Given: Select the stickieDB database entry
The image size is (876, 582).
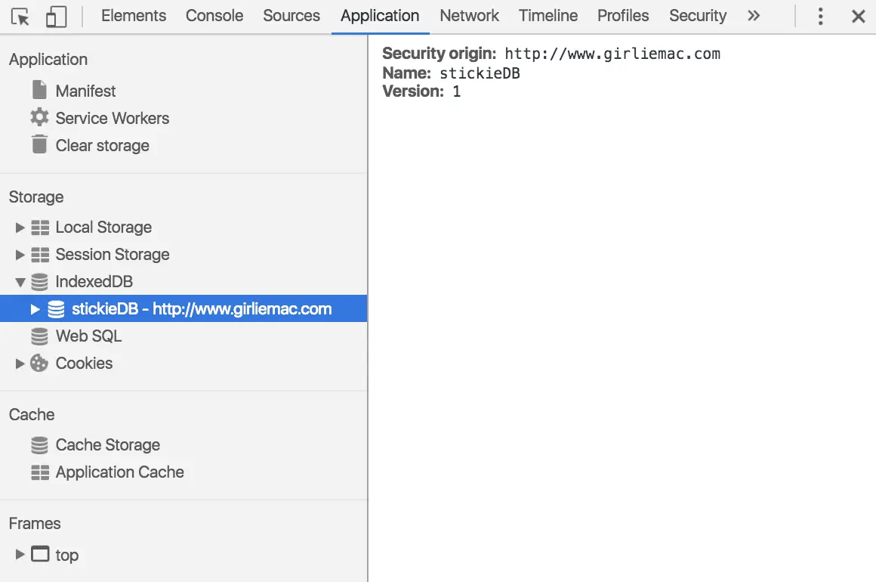Looking at the screenshot, I should pos(201,309).
